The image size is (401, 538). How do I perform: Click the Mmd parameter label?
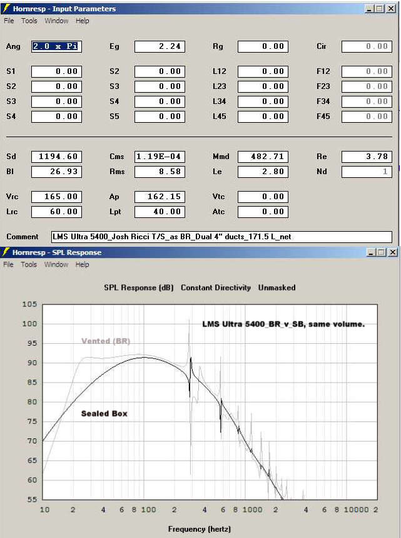coord(221,157)
